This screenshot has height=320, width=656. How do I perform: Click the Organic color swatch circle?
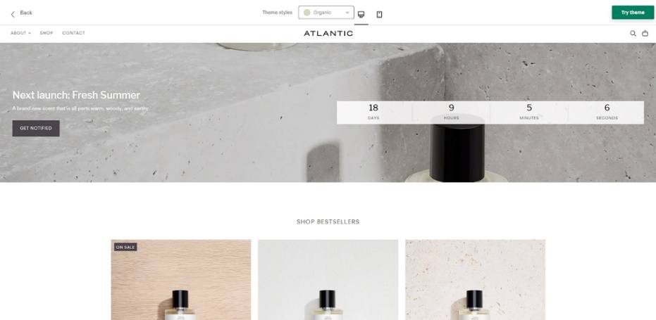(x=307, y=13)
